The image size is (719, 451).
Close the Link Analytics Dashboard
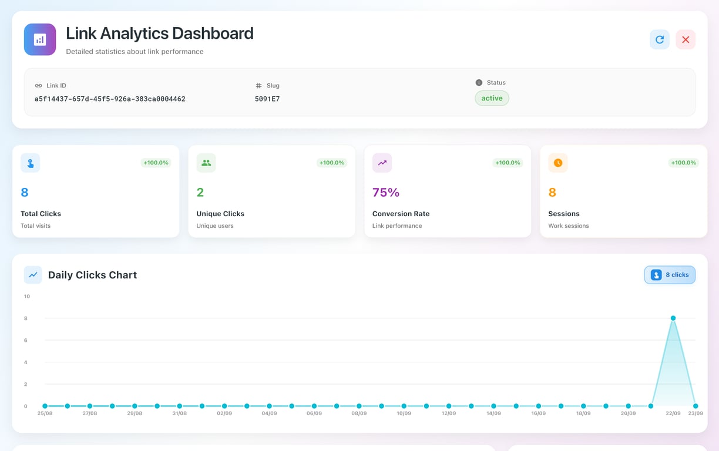click(685, 39)
